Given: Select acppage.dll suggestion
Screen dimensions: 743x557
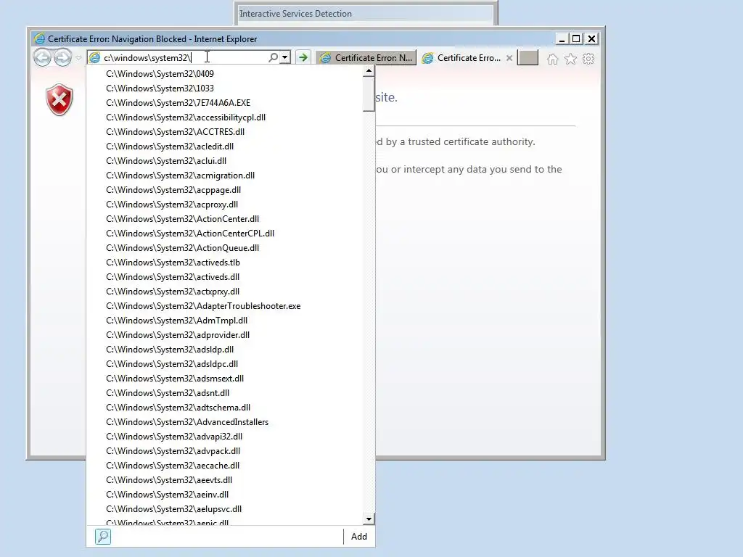Looking at the screenshot, I should coord(224,190).
